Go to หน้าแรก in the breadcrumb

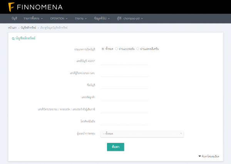pos(12,28)
